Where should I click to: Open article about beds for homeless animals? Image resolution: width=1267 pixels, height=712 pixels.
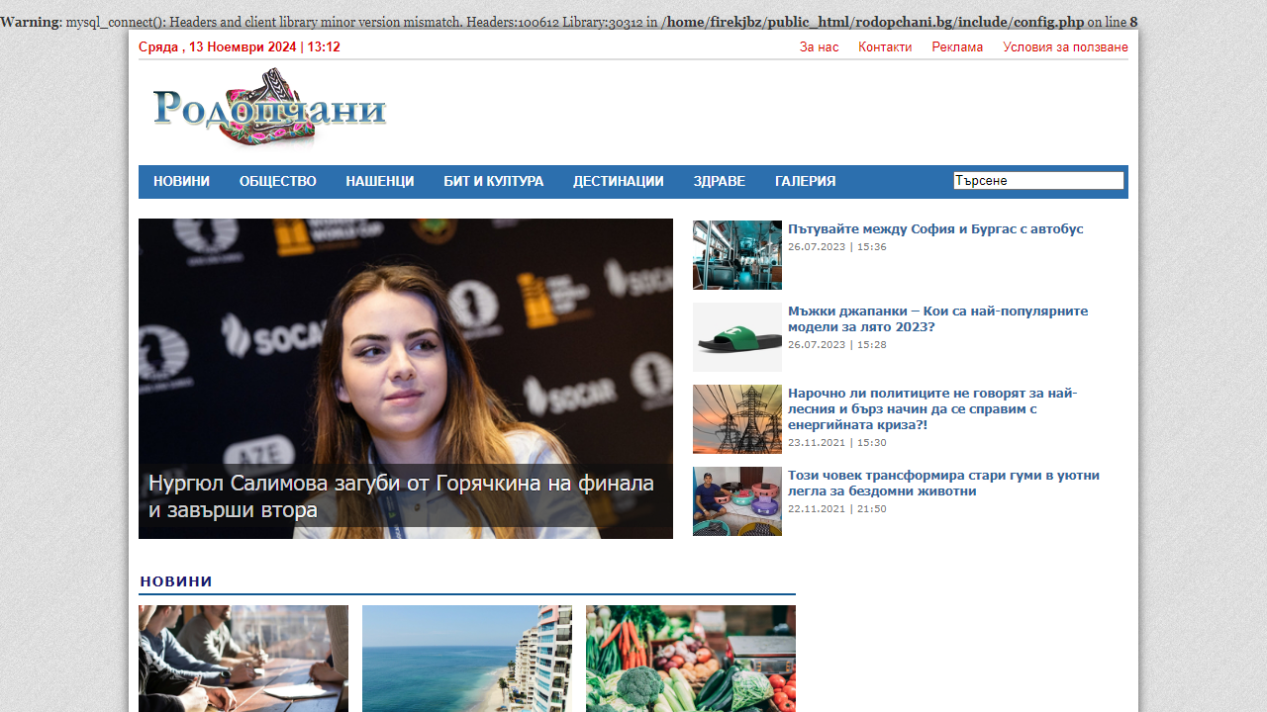pyautogui.click(x=942, y=483)
